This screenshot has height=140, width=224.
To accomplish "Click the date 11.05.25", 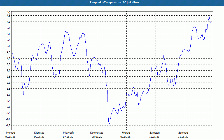I will point(183,137).
